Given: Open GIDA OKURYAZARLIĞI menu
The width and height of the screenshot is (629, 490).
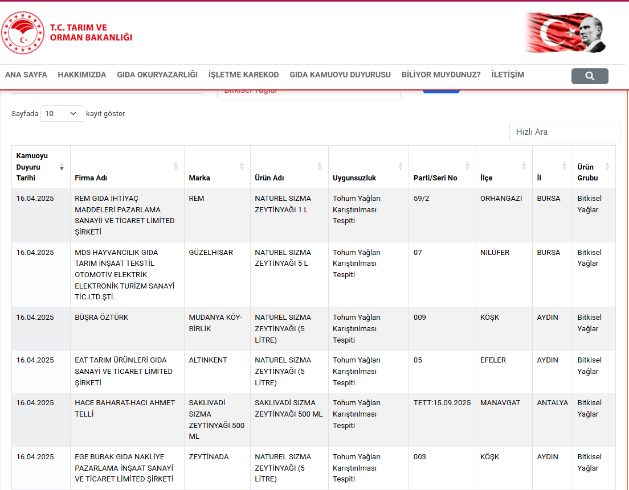Looking at the screenshot, I should [157, 75].
